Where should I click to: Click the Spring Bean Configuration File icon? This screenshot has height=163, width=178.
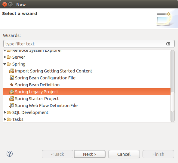pyautogui.click(x=12, y=78)
